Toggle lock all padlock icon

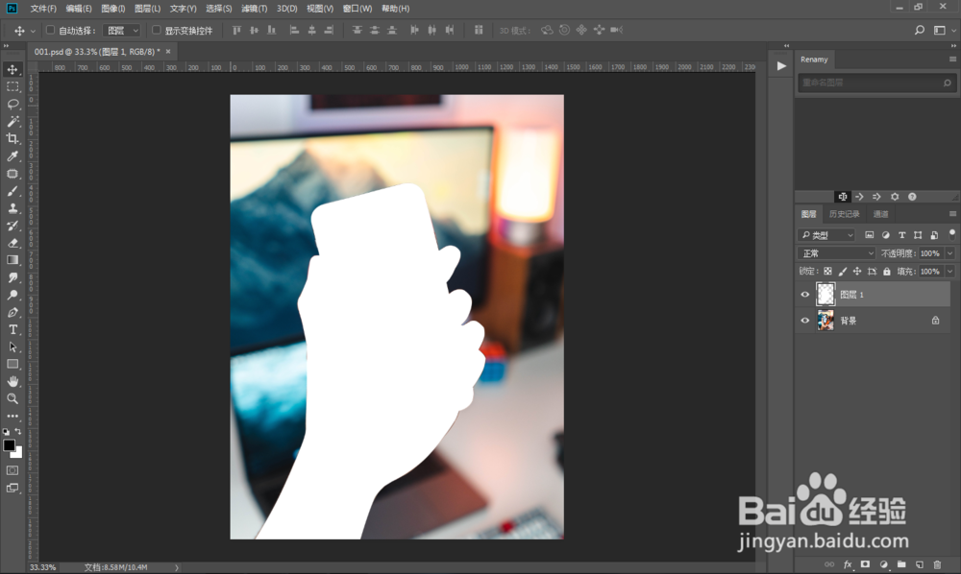[x=886, y=271]
